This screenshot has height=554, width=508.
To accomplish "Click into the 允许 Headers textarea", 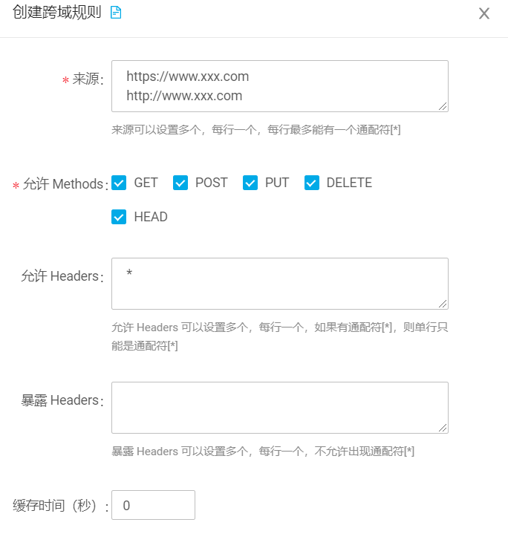I will tap(279, 283).
